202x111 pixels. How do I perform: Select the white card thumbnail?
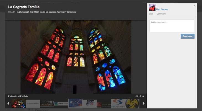click(90, 104)
